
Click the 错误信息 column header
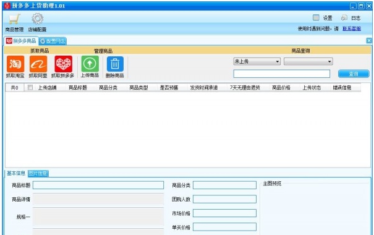tap(342, 88)
